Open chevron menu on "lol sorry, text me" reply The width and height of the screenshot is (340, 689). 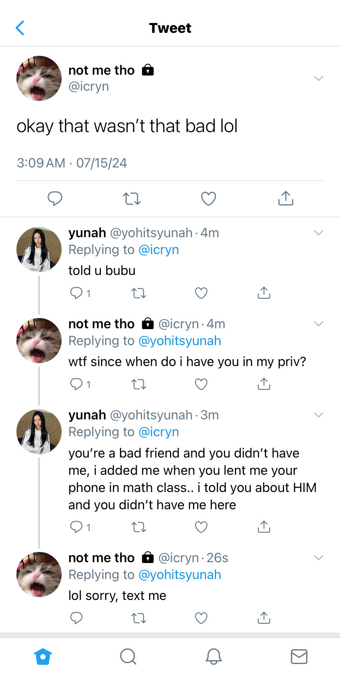click(319, 558)
